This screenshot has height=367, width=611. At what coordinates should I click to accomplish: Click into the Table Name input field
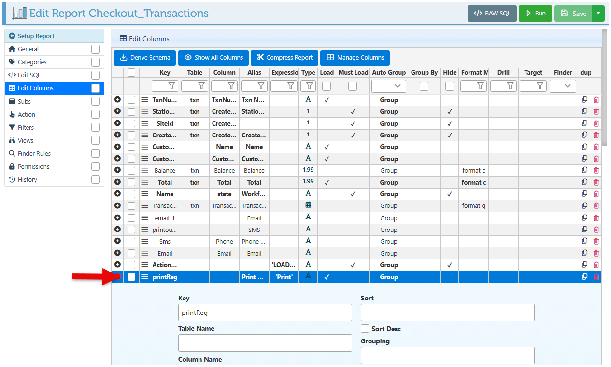click(x=265, y=343)
